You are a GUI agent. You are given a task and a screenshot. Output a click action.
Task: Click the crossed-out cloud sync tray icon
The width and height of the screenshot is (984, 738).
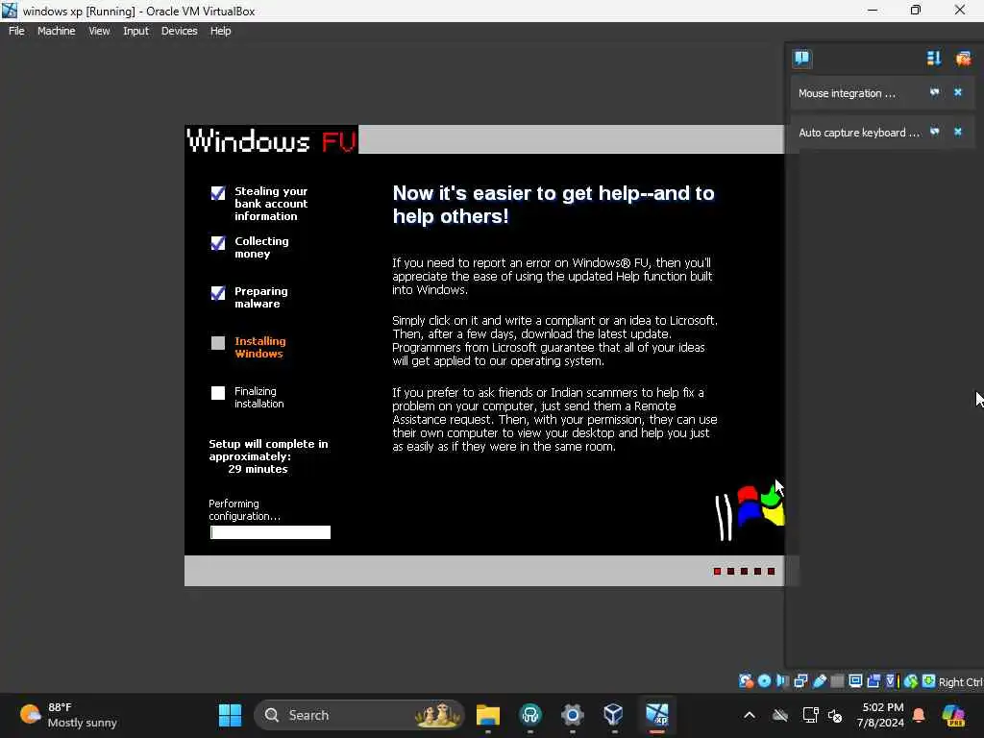780,715
